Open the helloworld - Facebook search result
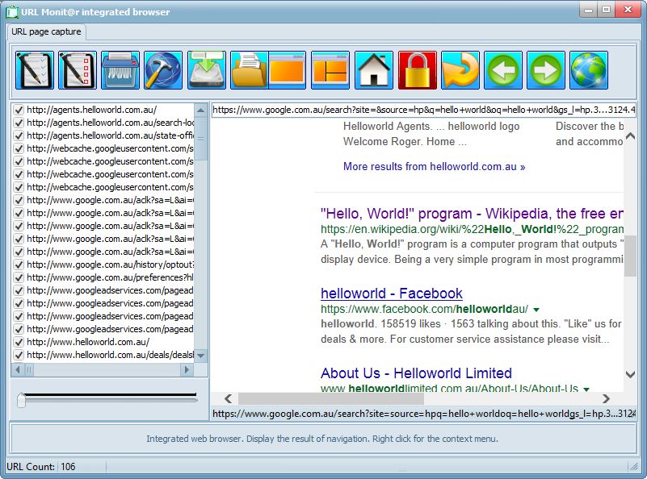This screenshot has width=647, height=479. pos(392,294)
